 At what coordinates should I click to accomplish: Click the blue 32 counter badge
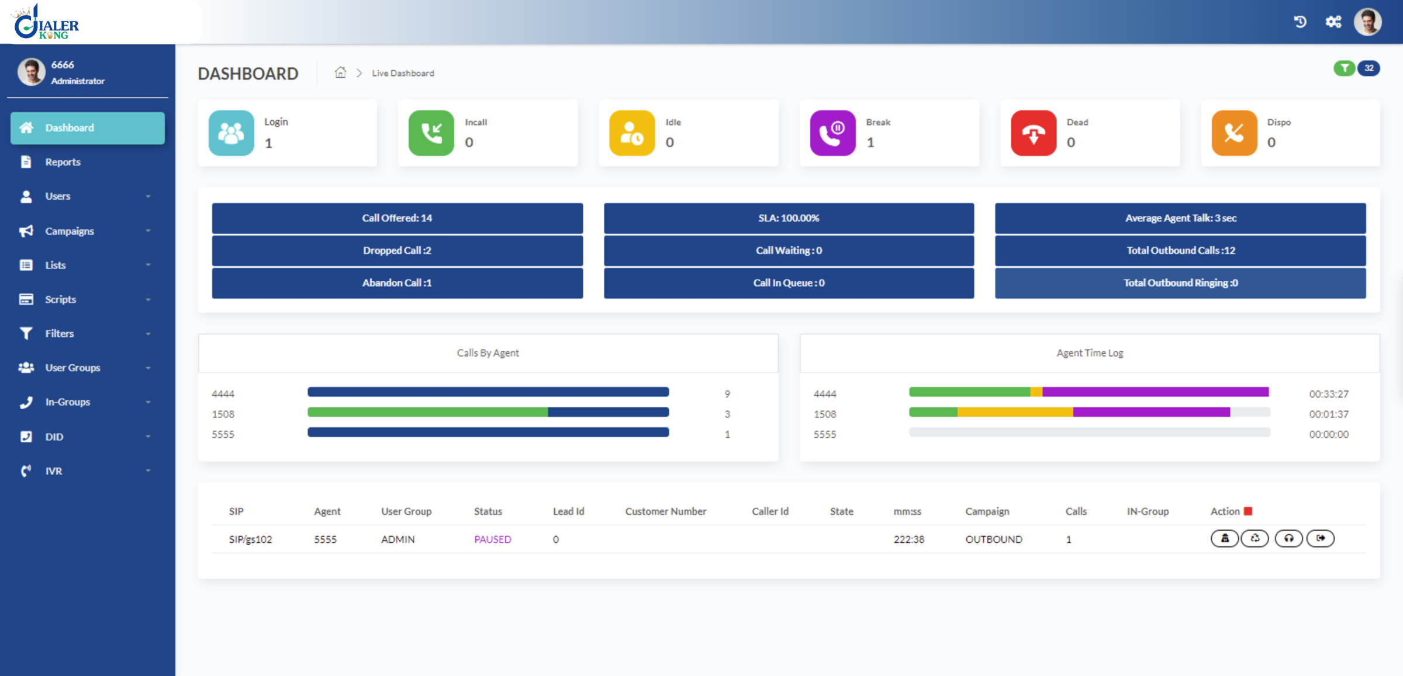click(x=1369, y=68)
